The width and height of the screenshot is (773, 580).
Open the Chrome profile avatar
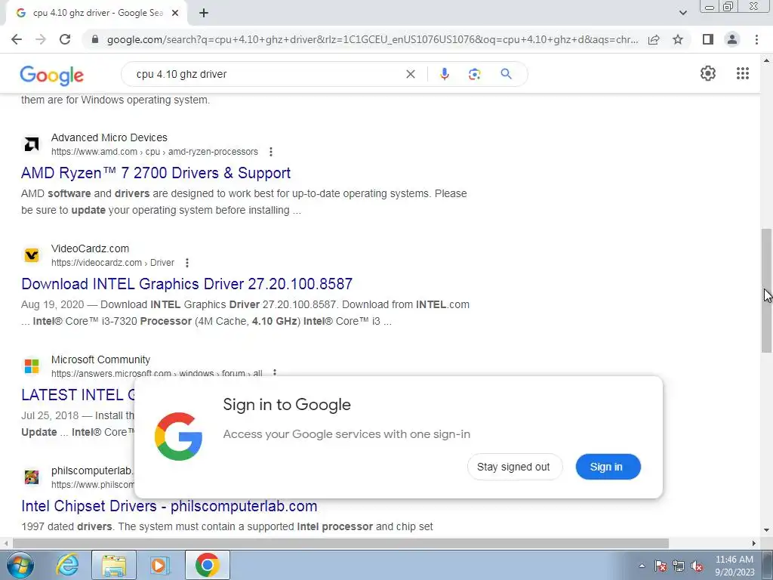[x=732, y=39]
